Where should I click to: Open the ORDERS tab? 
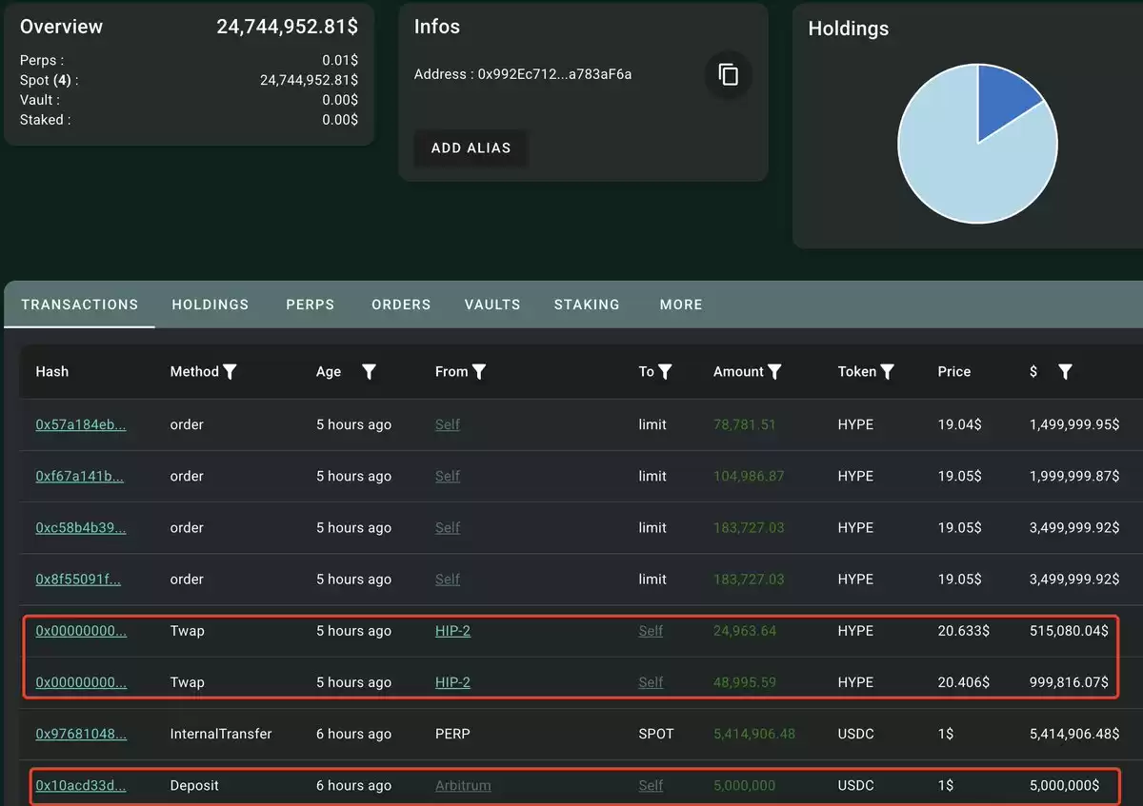(401, 305)
